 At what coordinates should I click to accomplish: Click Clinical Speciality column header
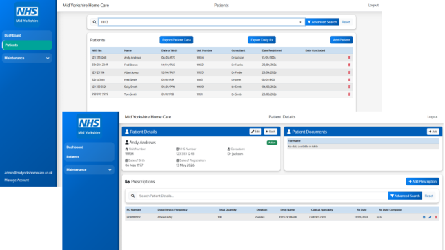[x=322, y=210]
